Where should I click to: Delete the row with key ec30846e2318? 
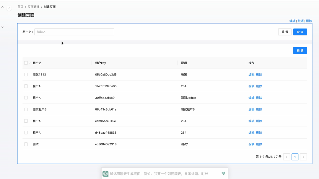coord(259,144)
